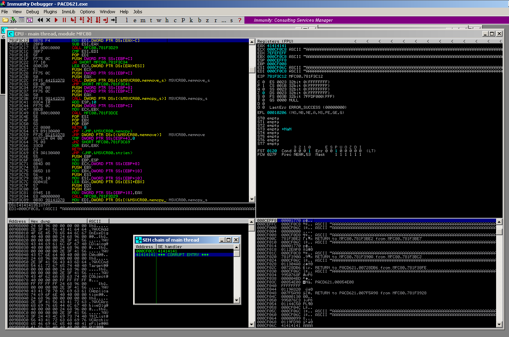
Task: Click the Trace into toolbar icon
Action: [90, 20]
